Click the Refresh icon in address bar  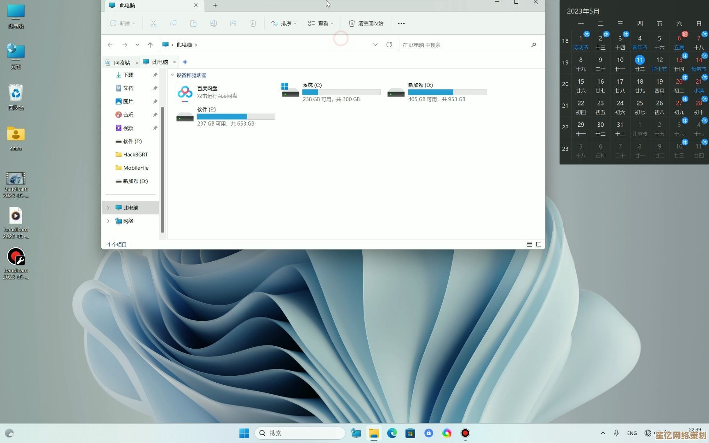389,45
